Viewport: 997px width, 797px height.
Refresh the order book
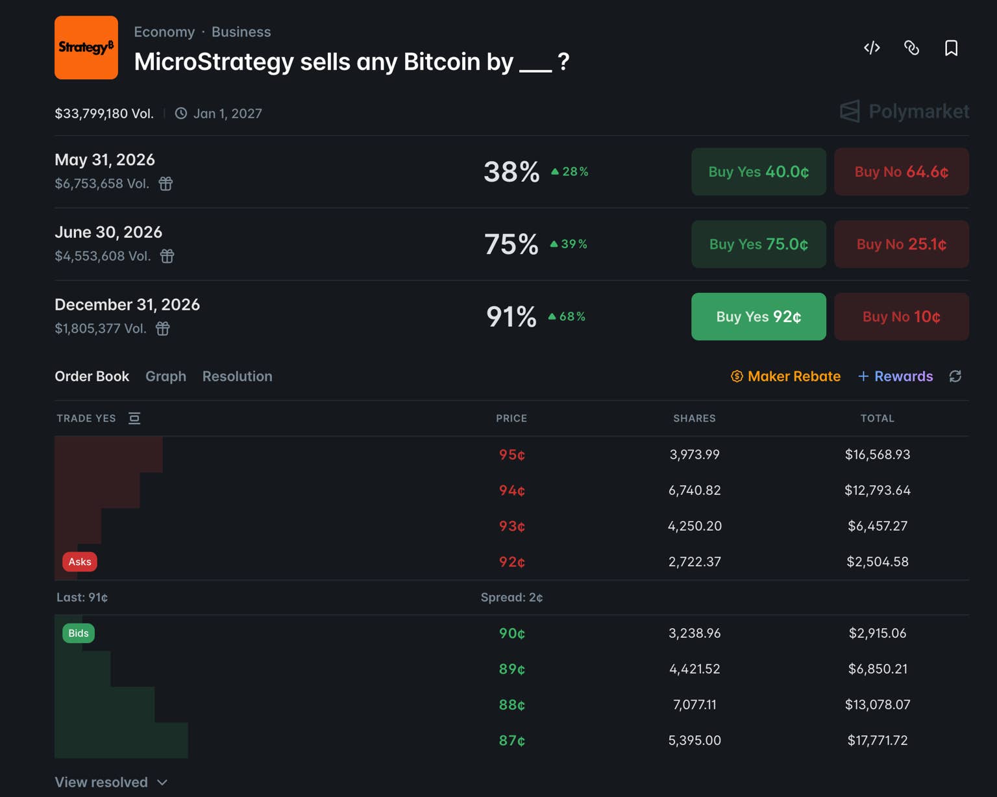[955, 377]
